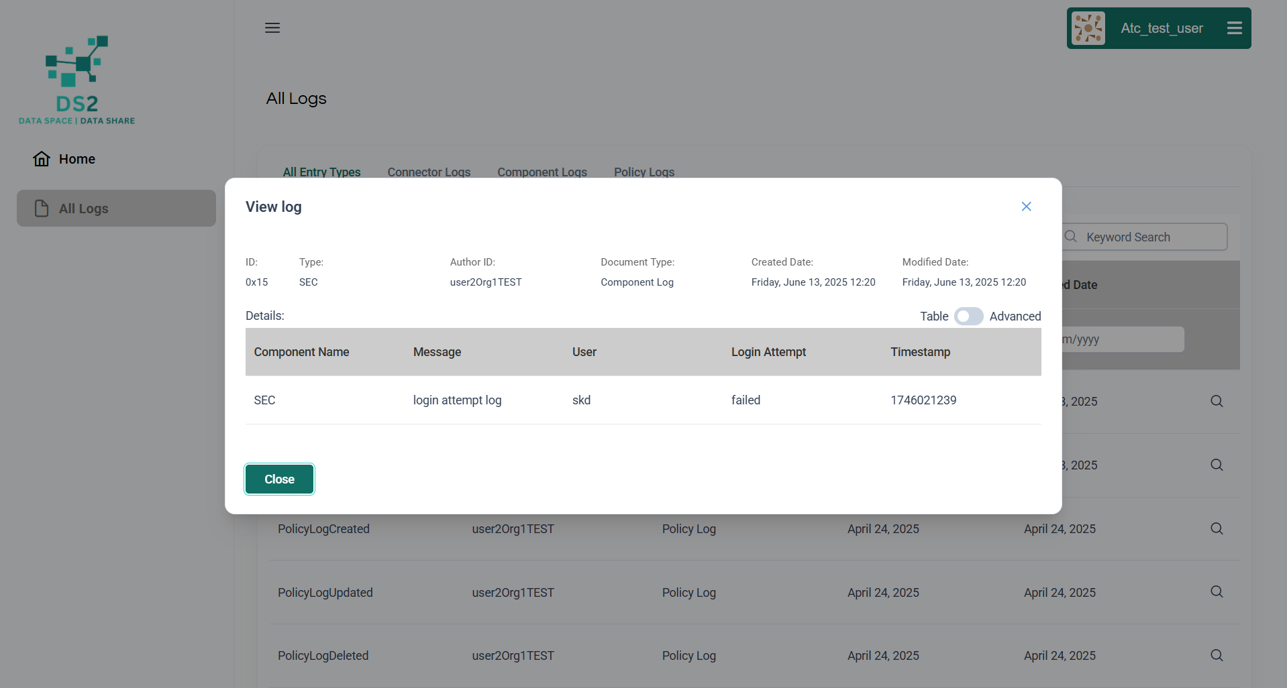
Task: Close the View log dialog with X
Action: pyautogui.click(x=1026, y=207)
